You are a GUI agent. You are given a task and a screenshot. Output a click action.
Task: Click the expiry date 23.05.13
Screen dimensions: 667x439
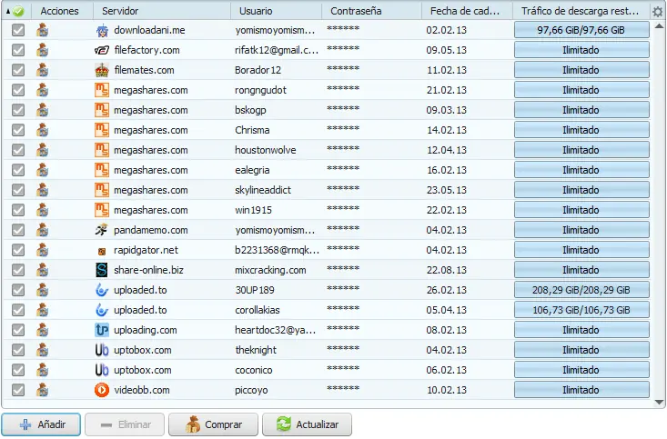pos(446,190)
